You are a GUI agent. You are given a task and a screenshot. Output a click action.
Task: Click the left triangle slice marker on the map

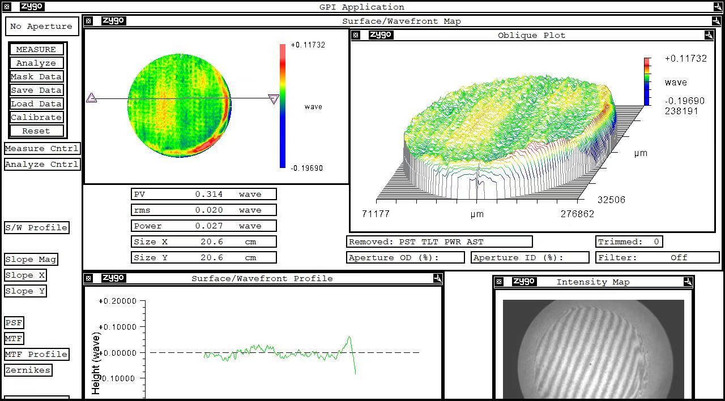coord(91,98)
